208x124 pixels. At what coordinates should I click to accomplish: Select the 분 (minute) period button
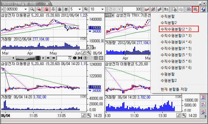(66, 9)
